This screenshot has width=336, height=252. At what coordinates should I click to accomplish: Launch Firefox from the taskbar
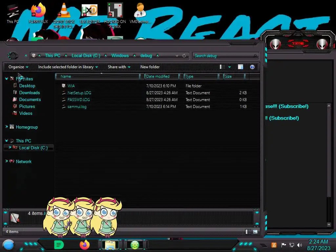pyautogui.click(x=85, y=245)
